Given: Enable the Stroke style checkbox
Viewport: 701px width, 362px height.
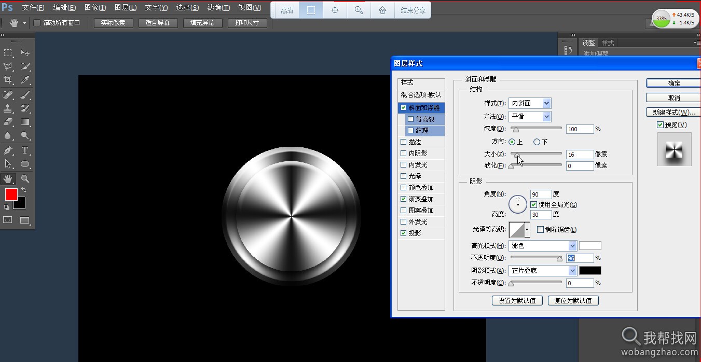Looking at the screenshot, I should [404, 142].
